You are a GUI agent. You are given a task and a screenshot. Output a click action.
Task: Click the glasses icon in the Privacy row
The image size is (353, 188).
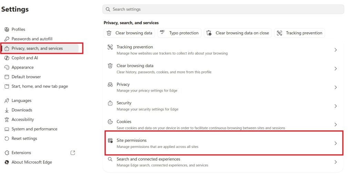(110, 85)
